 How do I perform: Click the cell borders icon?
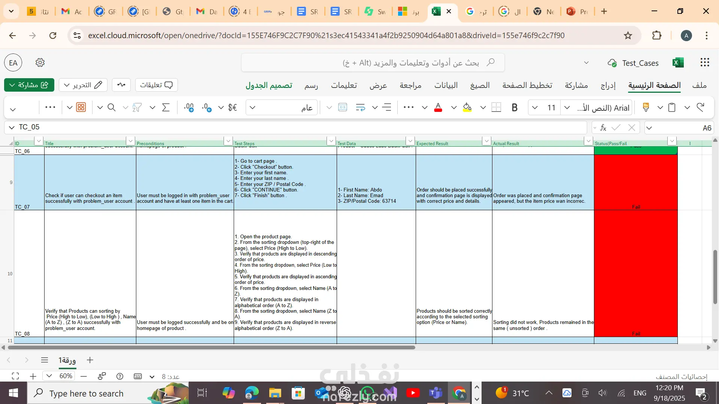pos(496,108)
